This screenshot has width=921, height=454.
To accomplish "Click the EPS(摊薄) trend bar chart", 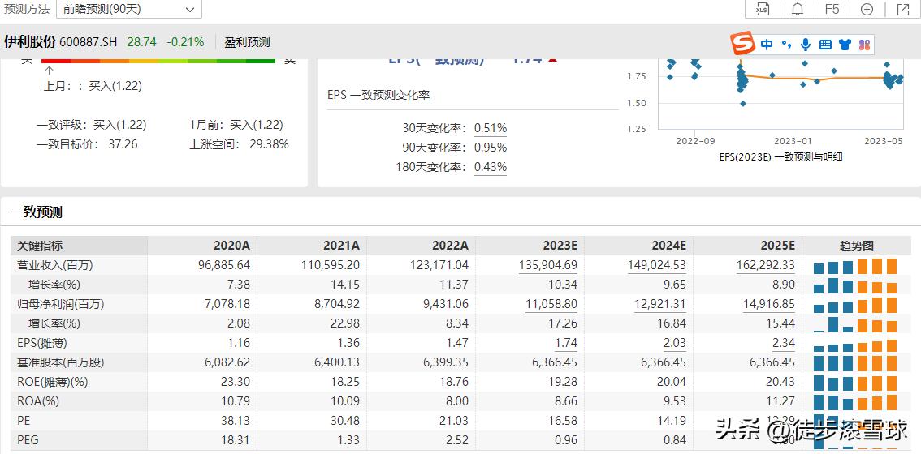I will [855, 344].
